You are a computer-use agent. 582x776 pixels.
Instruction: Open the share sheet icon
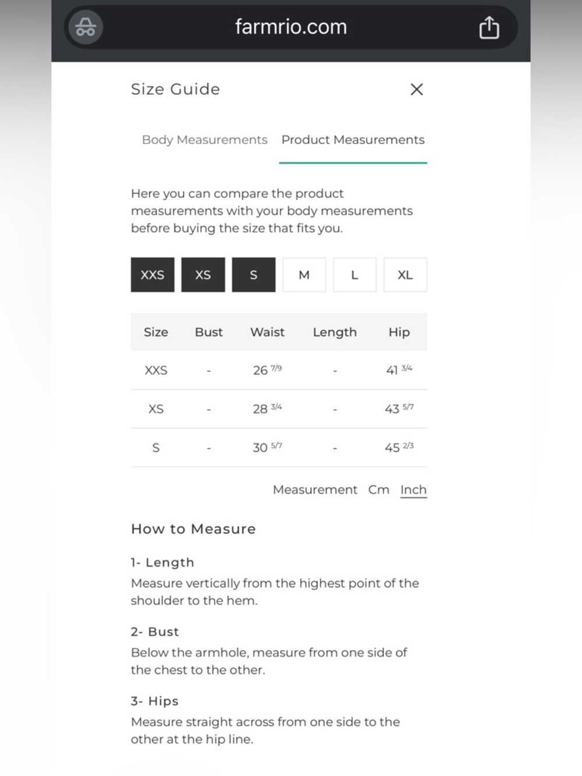point(489,27)
